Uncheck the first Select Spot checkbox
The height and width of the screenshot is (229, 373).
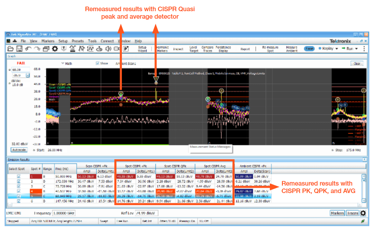19,176
